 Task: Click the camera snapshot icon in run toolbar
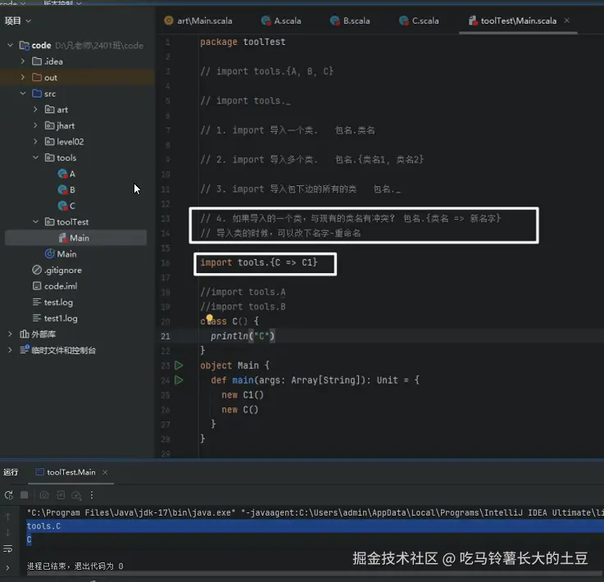(x=44, y=495)
